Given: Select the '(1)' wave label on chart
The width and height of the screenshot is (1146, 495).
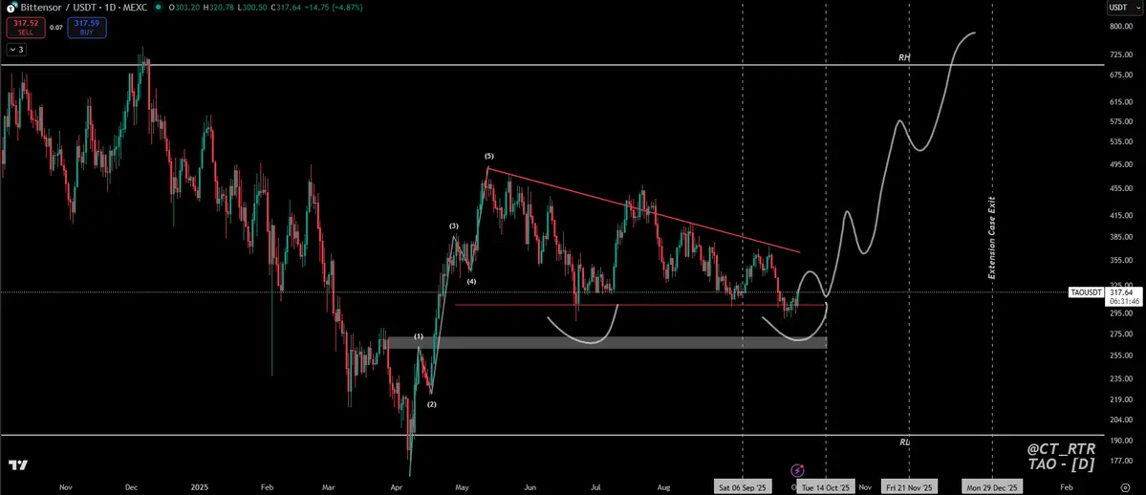Looking at the screenshot, I should pyautogui.click(x=419, y=336).
